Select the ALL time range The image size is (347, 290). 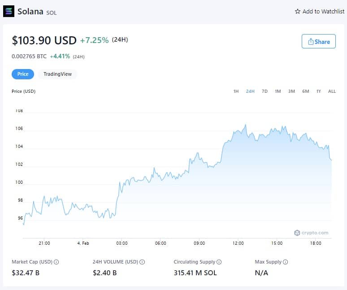[x=332, y=91]
